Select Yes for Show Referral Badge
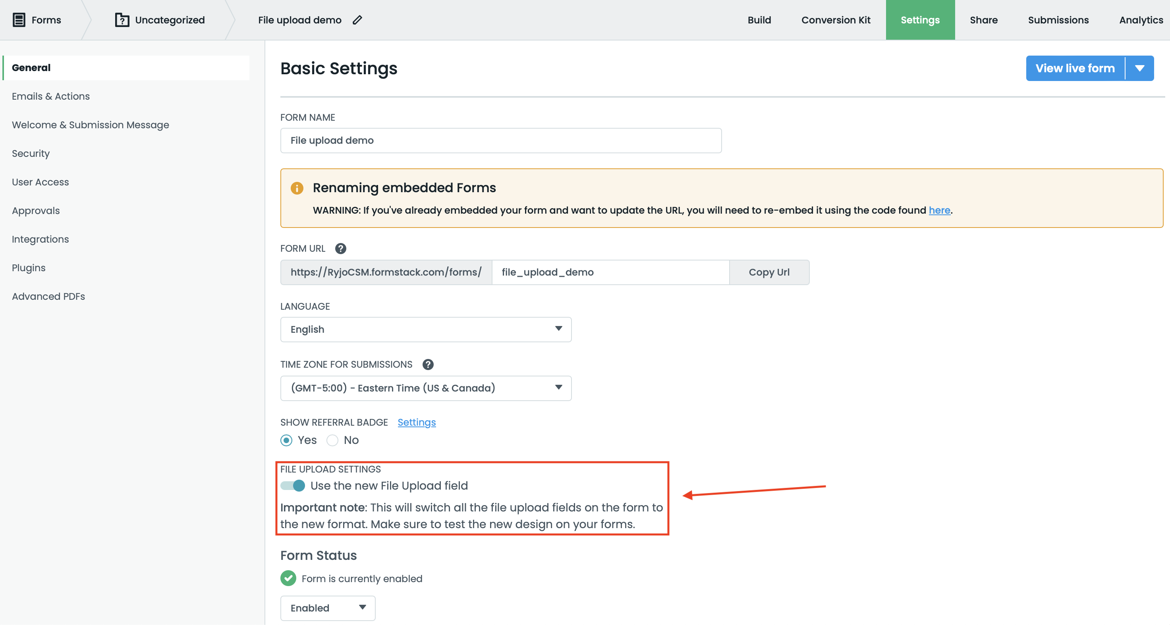Image resolution: width=1170 pixels, height=625 pixels. (287, 440)
